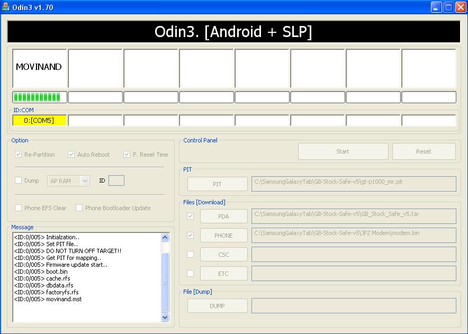Viewport: 468px width, 334px height.
Task: Click the Message log scroll down arrow
Action: [x=165, y=317]
